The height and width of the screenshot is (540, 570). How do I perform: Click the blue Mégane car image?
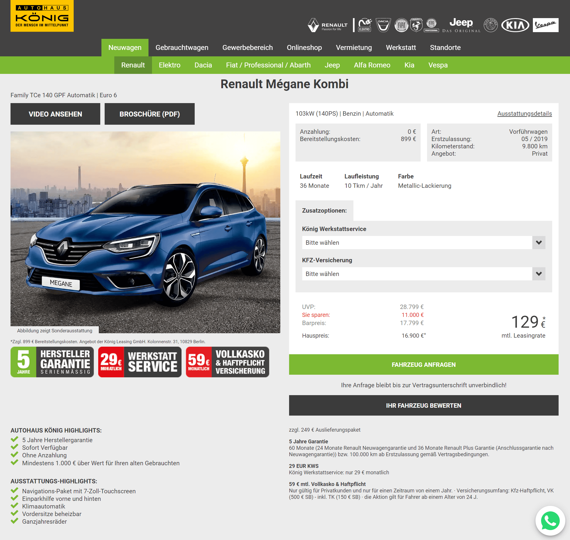point(145,232)
